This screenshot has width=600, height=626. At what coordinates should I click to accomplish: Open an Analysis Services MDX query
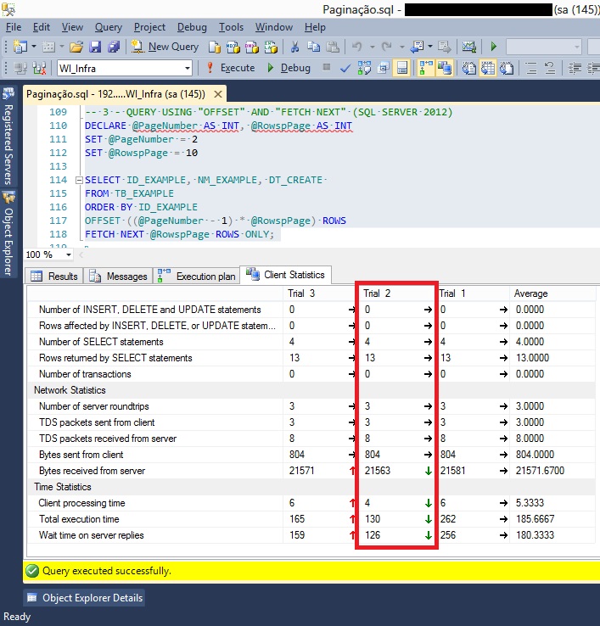click(x=233, y=47)
